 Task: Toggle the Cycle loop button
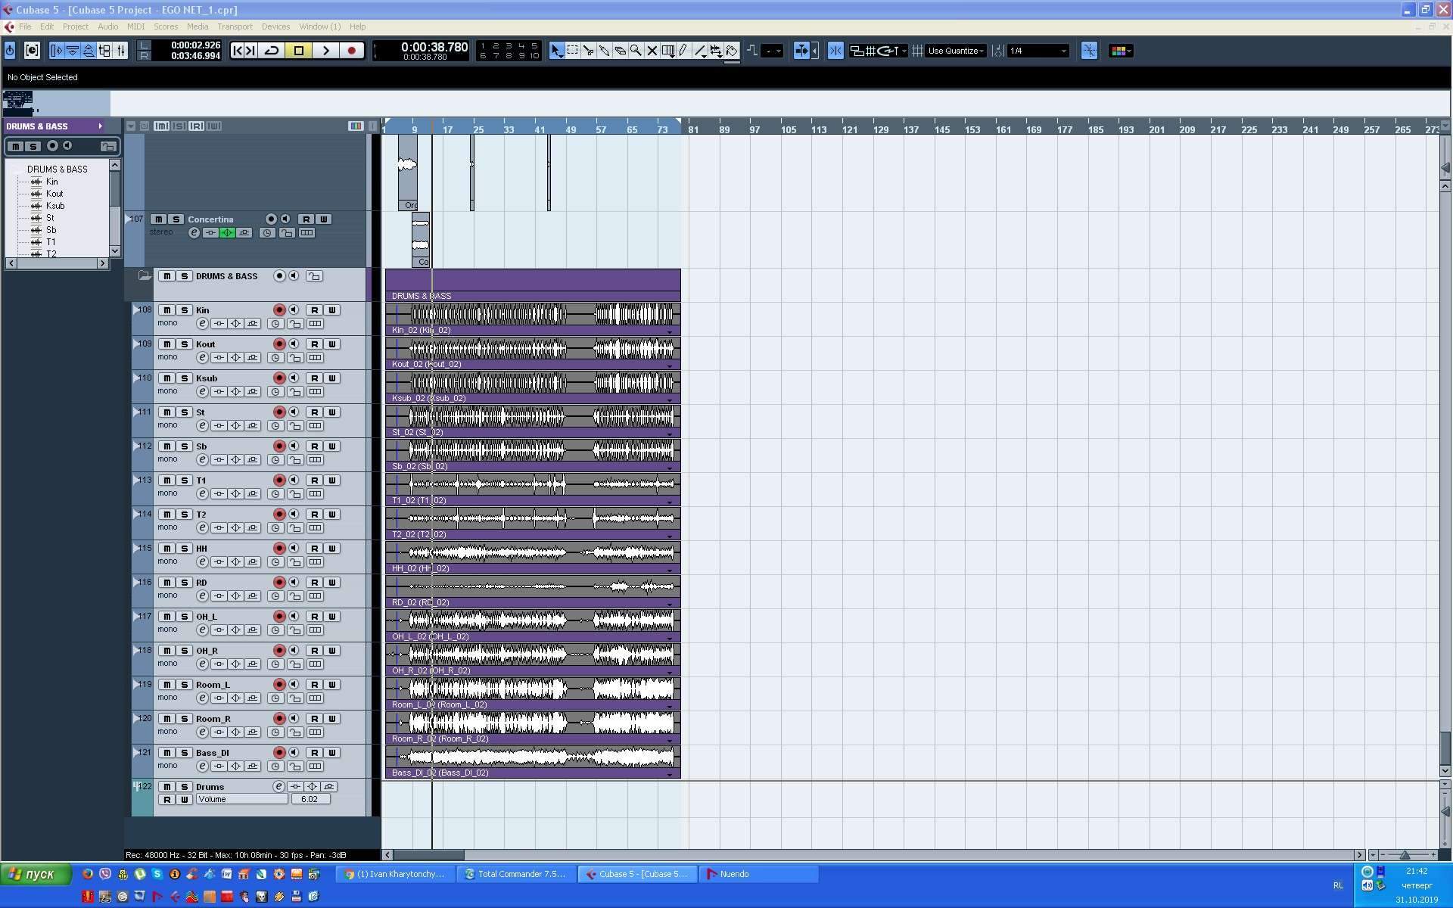pyautogui.click(x=272, y=51)
